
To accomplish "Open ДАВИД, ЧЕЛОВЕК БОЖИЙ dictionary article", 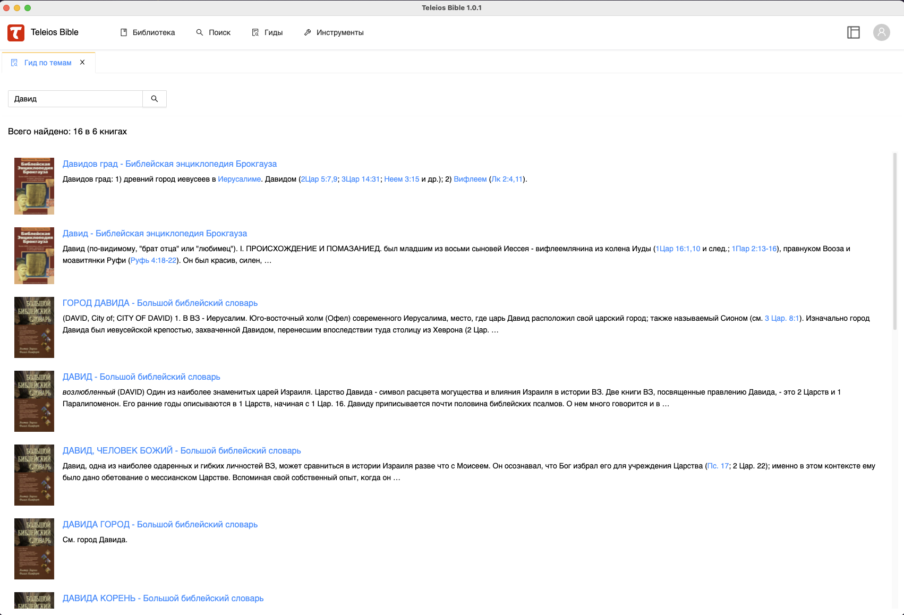I will (x=182, y=450).
